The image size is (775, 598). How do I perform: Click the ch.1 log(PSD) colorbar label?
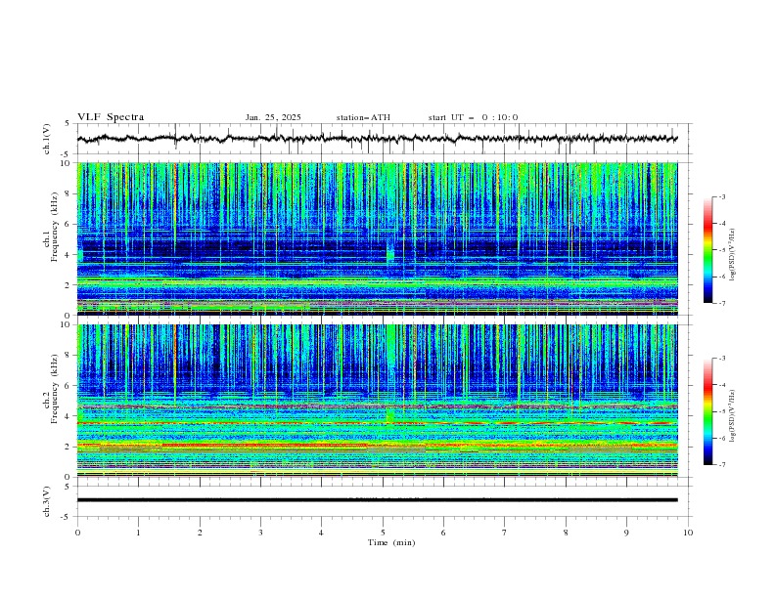coord(733,255)
